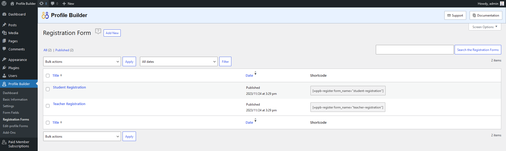Click the Student Registration date 2023/11/24 text

[261, 93]
